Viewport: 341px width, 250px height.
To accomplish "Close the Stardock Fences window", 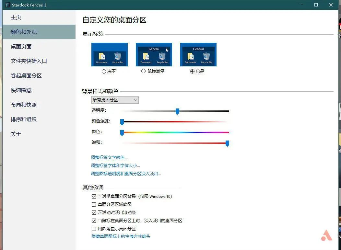I will point(331,5).
